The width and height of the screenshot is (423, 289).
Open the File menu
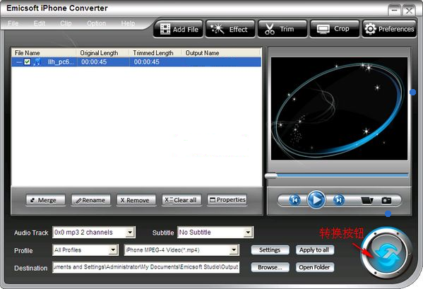click(x=13, y=23)
